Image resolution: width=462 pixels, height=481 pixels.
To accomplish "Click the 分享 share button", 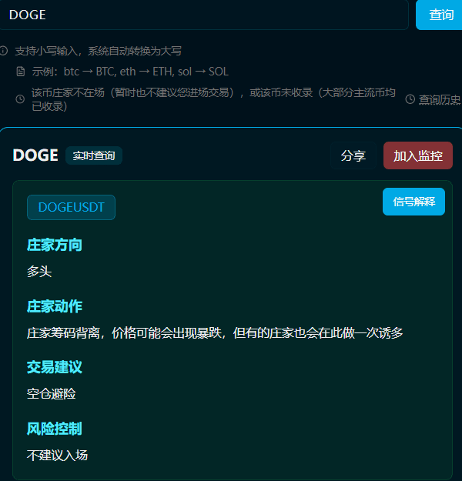I will tap(353, 155).
